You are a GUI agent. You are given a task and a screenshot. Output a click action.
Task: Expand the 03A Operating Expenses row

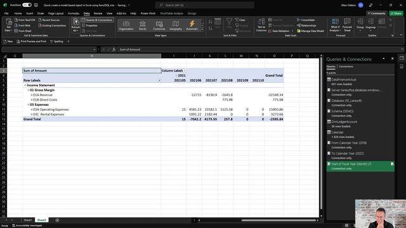[32, 110]
